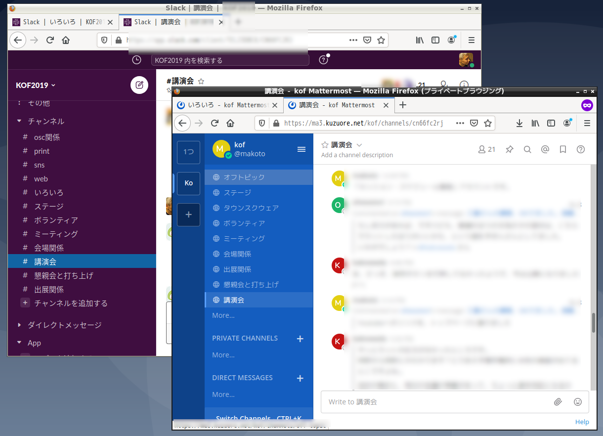Image resolution: width=603 pixels, height=436 pixels.
Task: Click the Mattermost address bar URL
Action: 364,123
